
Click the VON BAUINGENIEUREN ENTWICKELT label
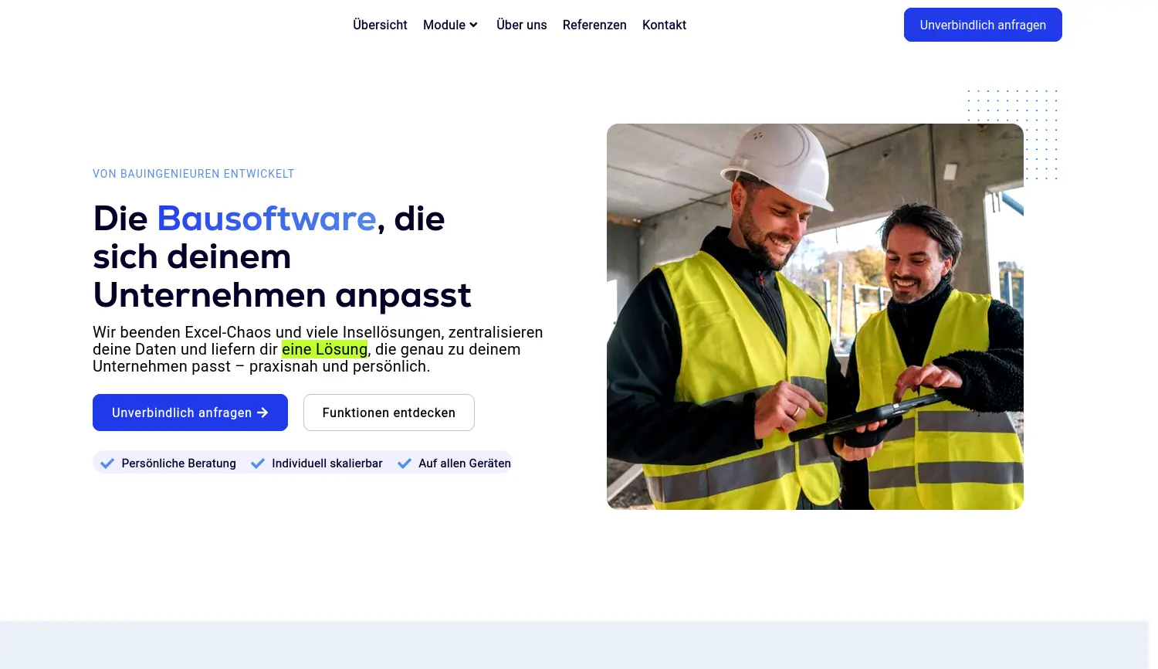pos(193,174)
